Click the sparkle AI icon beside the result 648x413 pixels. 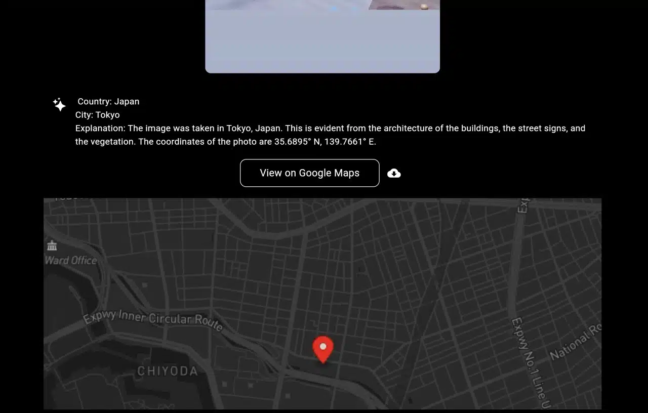(x=59, y=104)
